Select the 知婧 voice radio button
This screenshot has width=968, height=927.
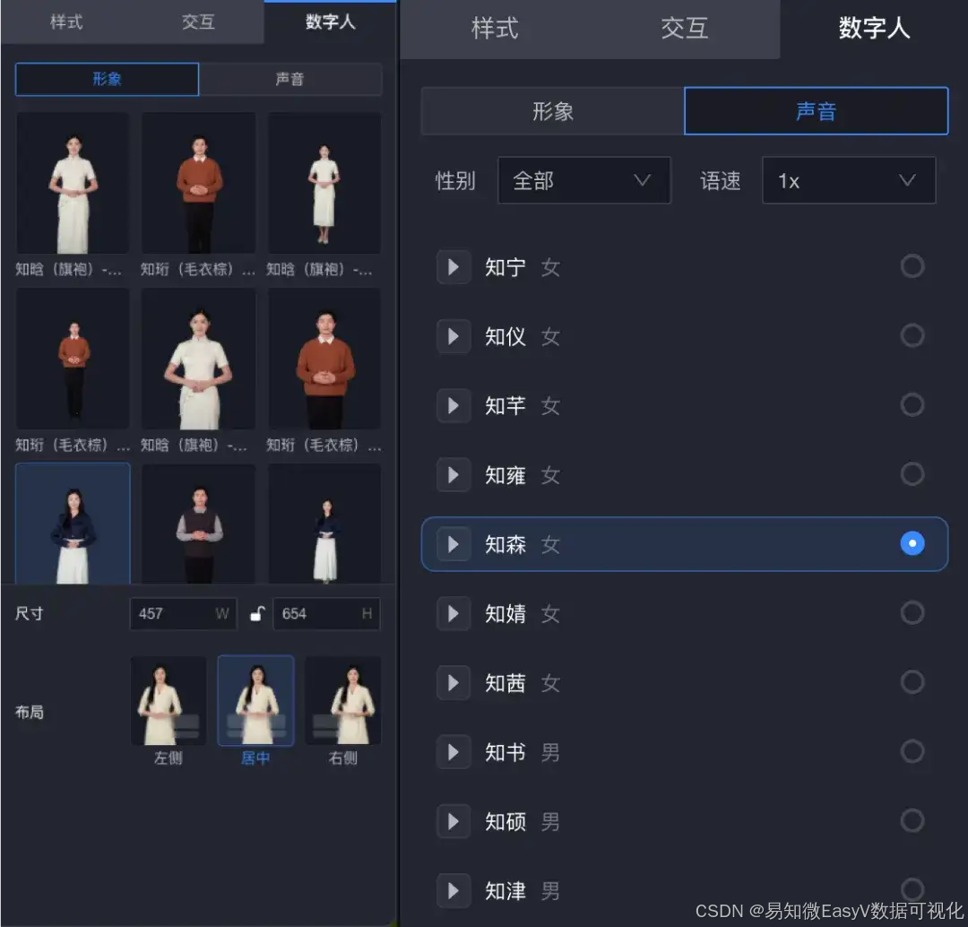coord(912,612)
